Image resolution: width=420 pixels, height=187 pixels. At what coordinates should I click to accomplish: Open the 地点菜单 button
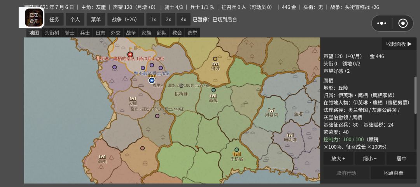coord(394,173)
